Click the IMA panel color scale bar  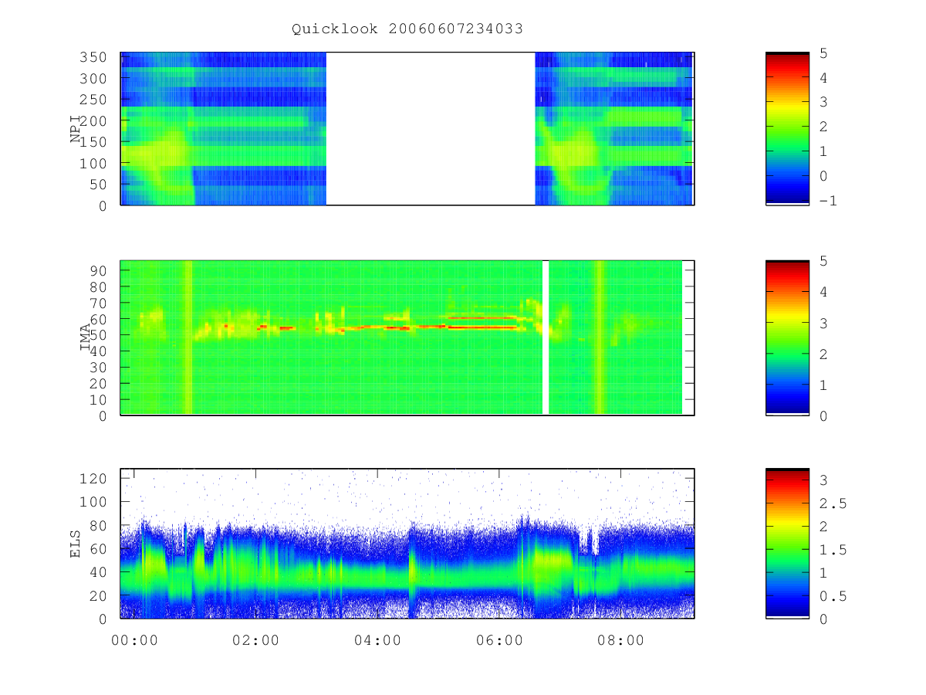tap(787, 337)
